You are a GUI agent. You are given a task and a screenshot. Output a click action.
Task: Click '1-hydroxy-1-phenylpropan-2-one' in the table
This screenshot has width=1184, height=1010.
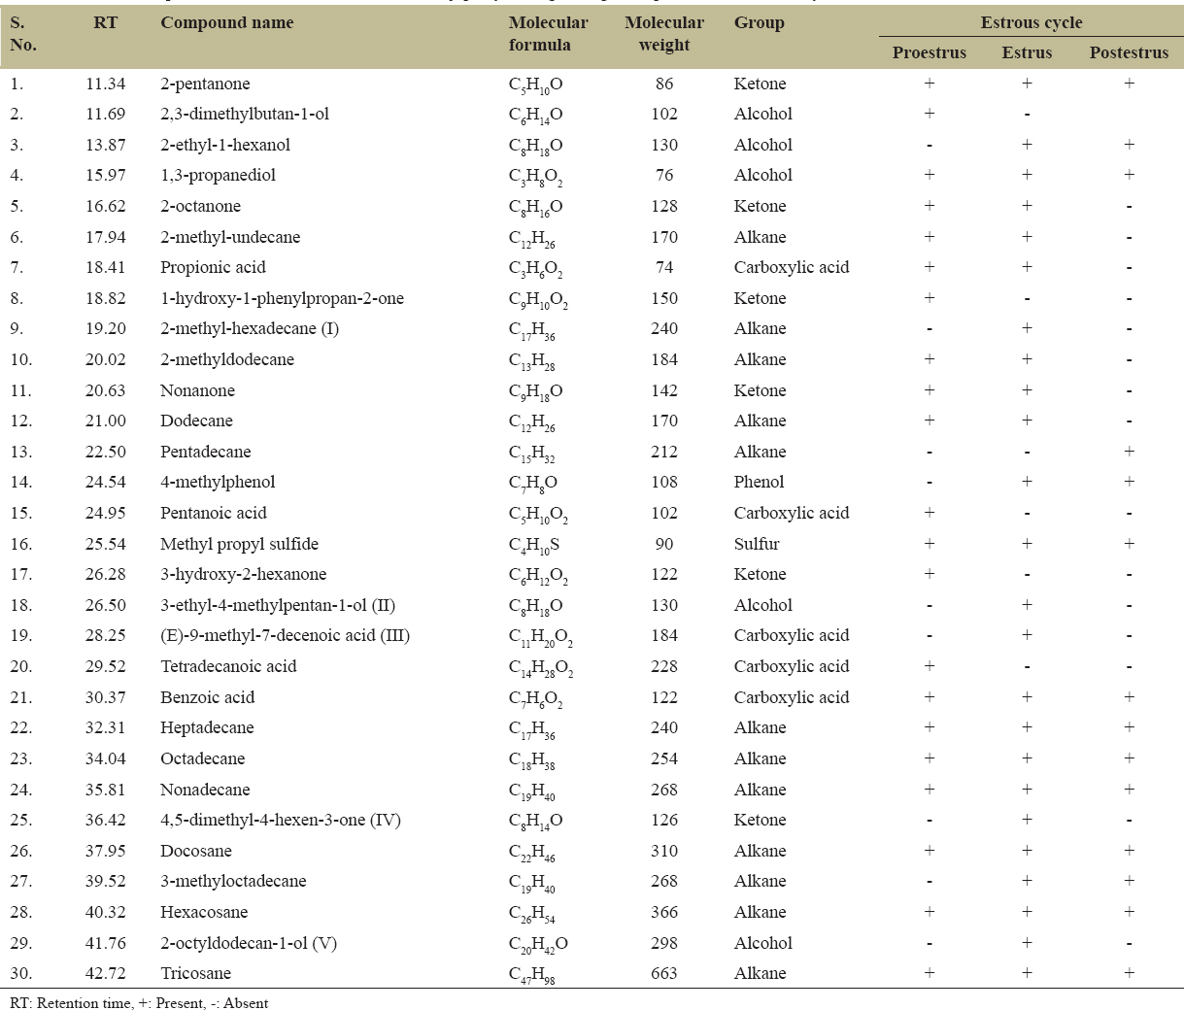pos(282,298)
